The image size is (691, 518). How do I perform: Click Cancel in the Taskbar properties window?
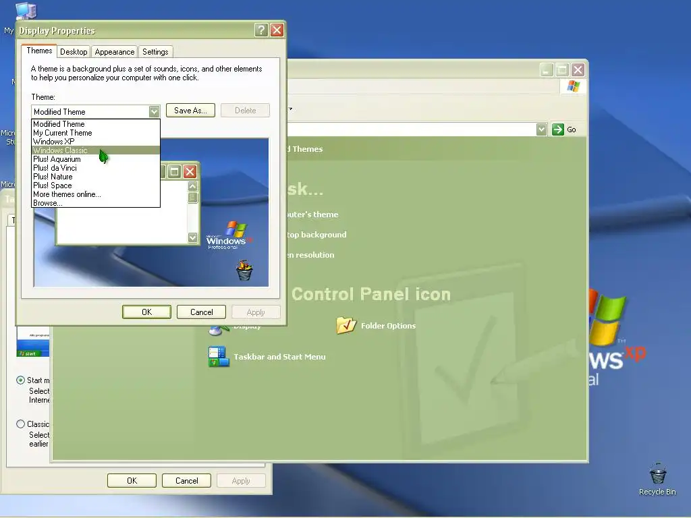(186, 480)
